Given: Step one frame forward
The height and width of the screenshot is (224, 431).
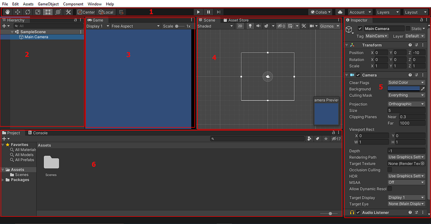Looking at the screenshot, I should [x=219, y=12].
